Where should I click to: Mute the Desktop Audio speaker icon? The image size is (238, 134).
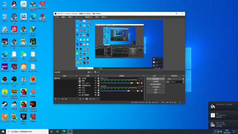point(138,91)
